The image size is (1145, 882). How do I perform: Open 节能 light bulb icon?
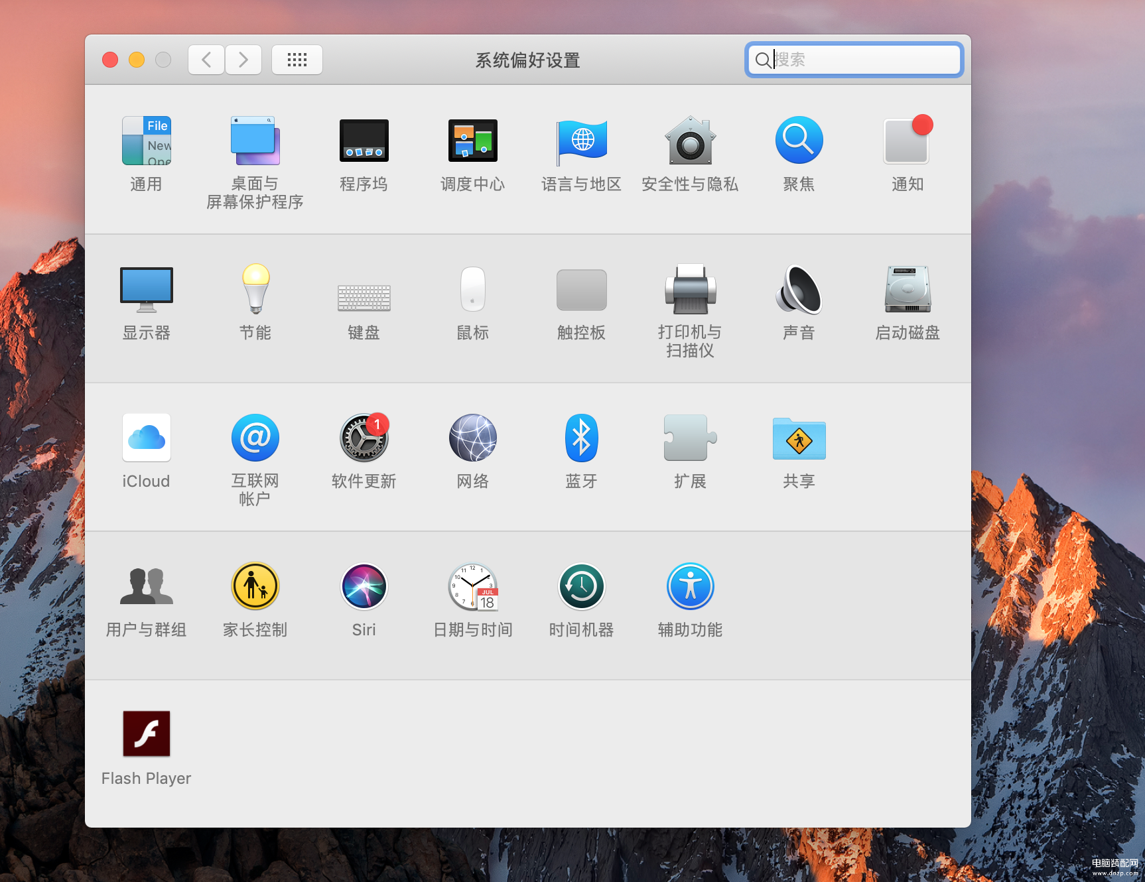tap(255, 288)
